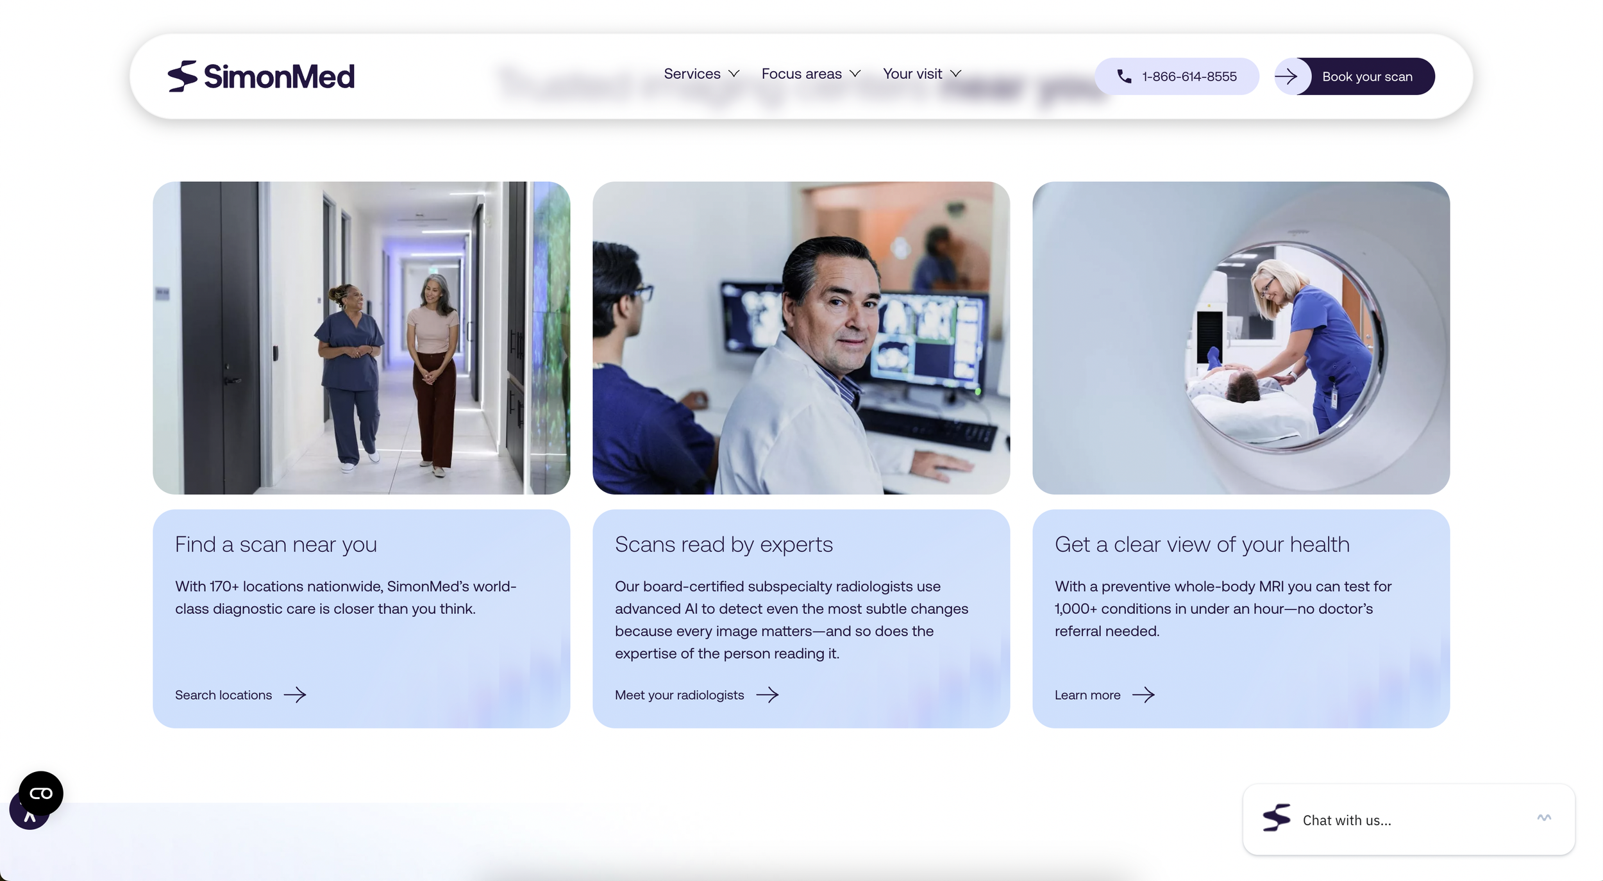Click the Chat with us field
The width and height of the screenshot is (1603, 881).
(x=1409, y=819)
